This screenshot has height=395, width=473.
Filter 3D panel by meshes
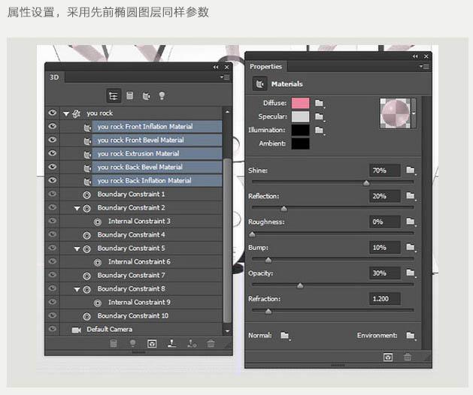click(x=129, y=95)
